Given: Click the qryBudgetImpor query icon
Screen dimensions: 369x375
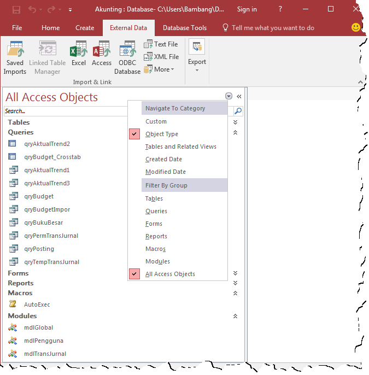Looking at the screenshot, I should [13, 209].
